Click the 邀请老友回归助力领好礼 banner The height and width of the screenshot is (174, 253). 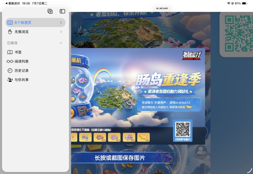pos(168,92)
